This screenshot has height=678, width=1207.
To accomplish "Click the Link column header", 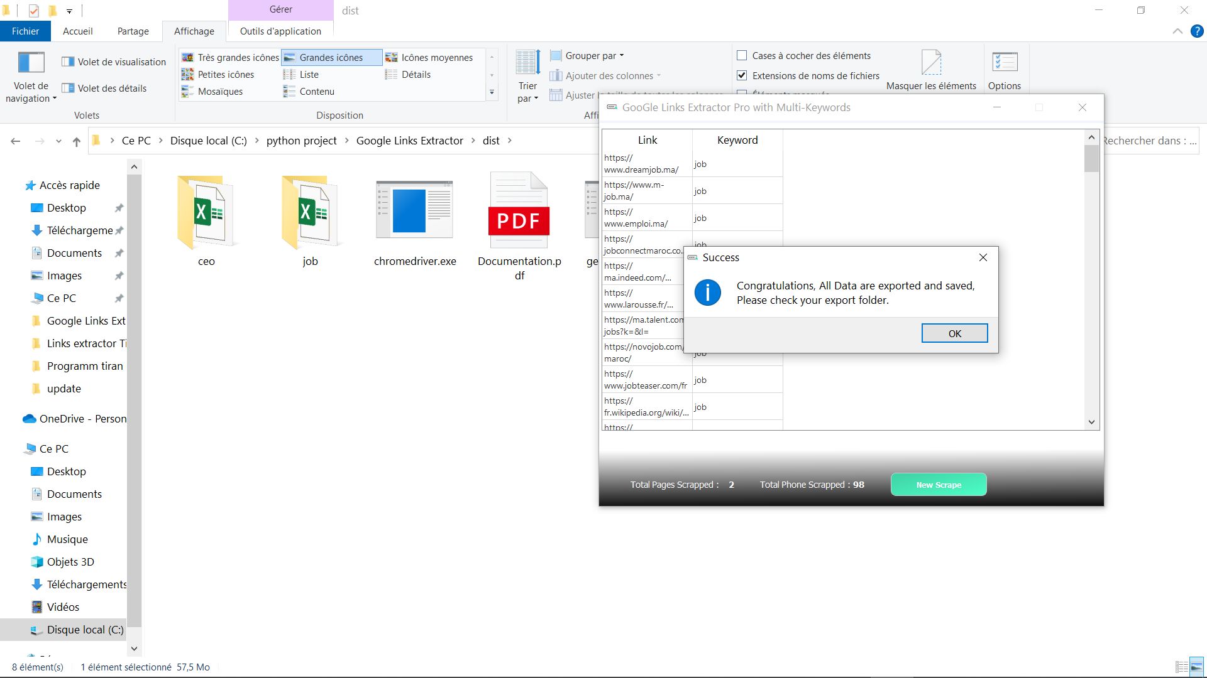I will pos(648,140).
